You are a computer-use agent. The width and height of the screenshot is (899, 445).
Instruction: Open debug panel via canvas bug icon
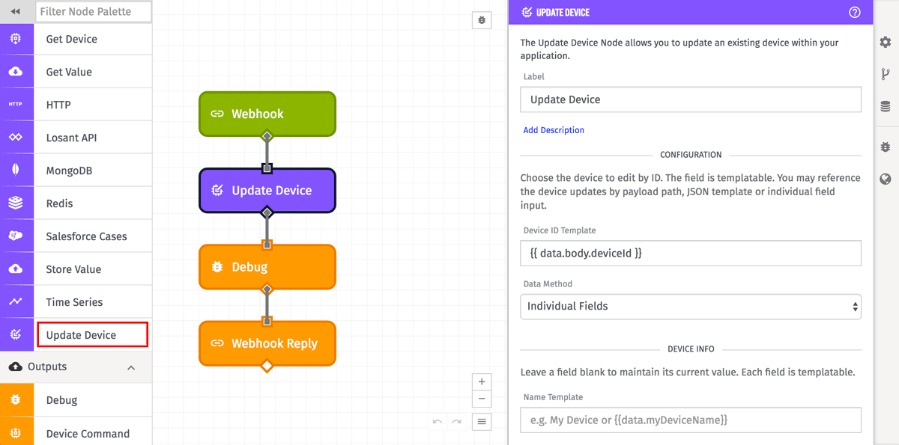482,20
